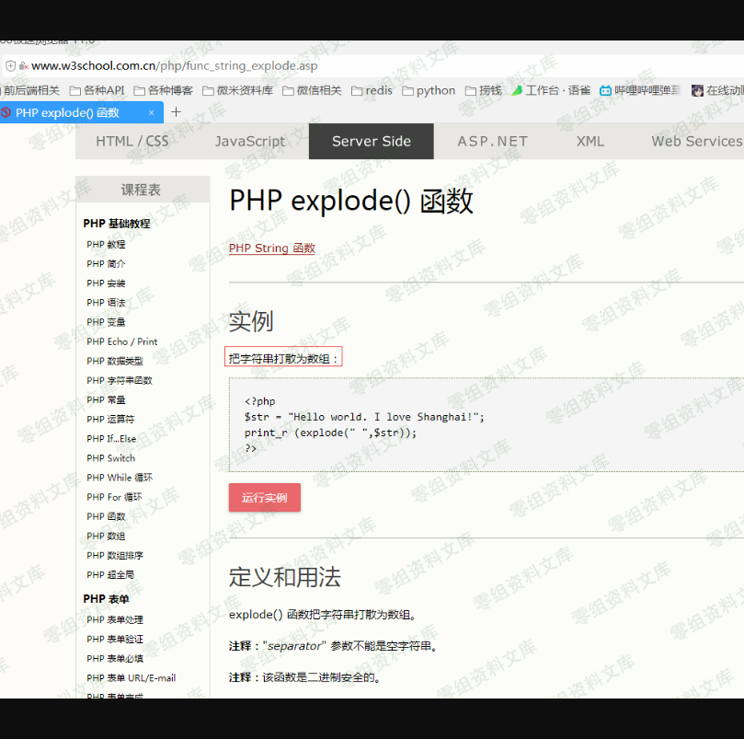Click the site security shield icon
The width and height of the screenshot is (744, 739).
coord(11,66)
